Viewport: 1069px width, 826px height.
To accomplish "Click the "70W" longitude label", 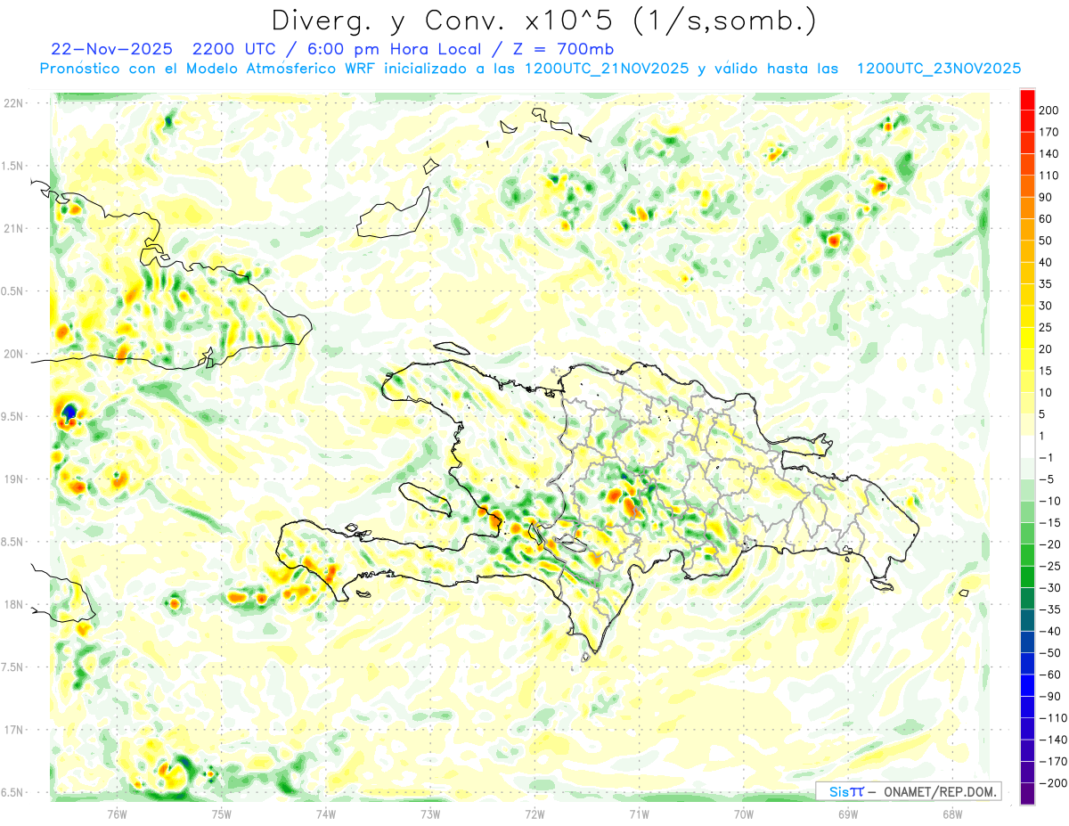I will pos(743,813).
